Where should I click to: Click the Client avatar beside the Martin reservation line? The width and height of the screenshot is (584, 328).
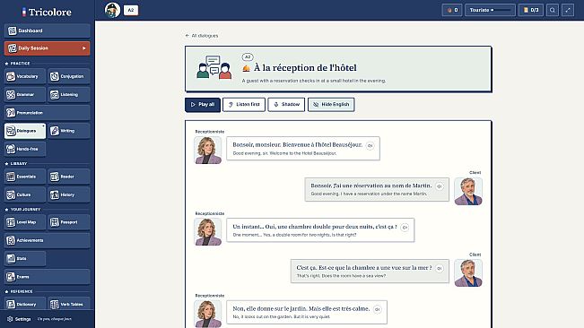point(468,191)
